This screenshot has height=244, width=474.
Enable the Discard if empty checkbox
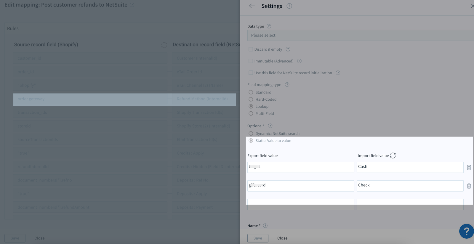[251, 49]
